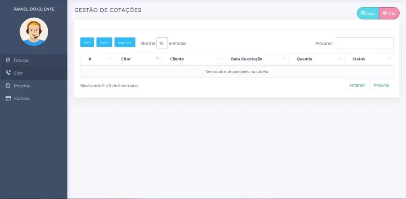Sort by Cliente column sort arrows
This screenshot has height=199, width=406.
(x=218, y=59)
